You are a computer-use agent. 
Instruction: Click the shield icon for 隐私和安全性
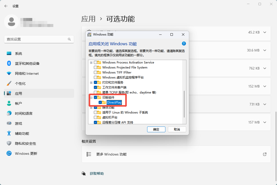(9, 143)
